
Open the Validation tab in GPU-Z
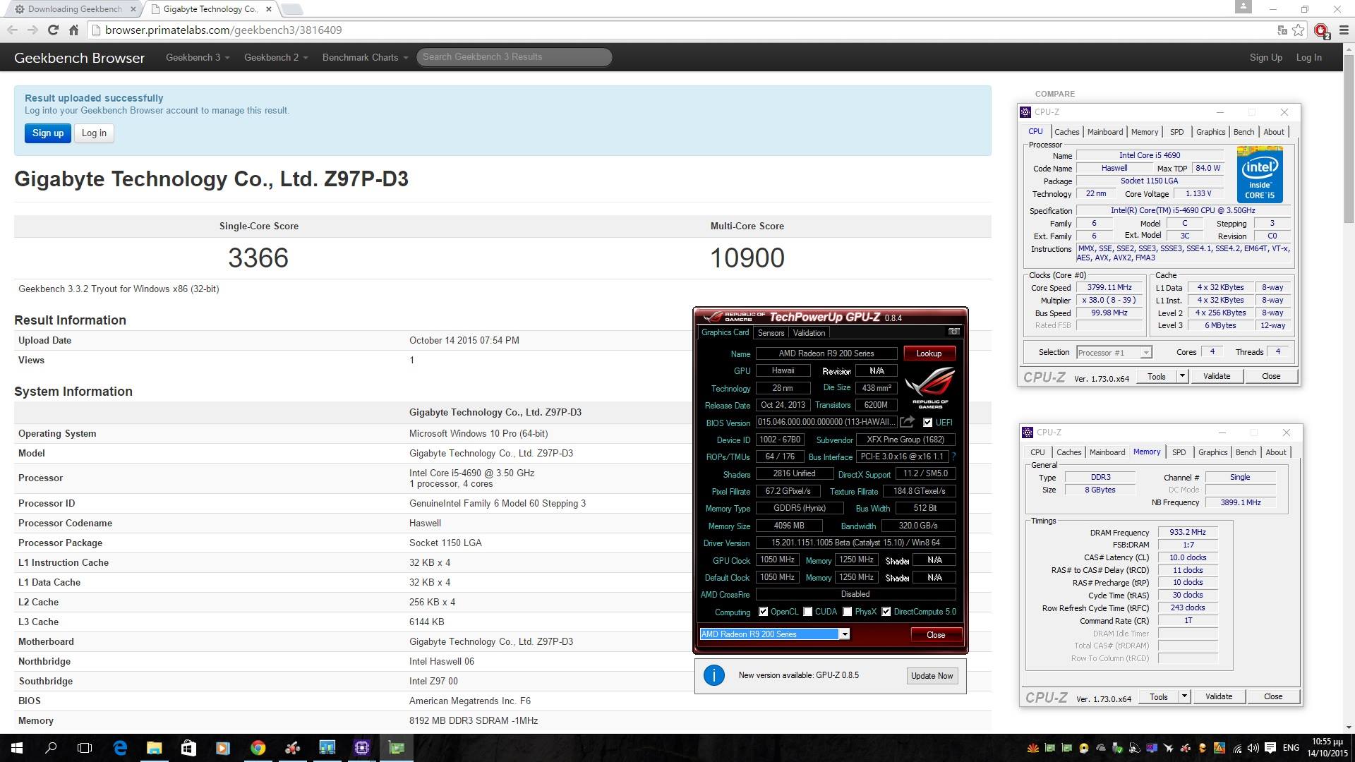809,333
